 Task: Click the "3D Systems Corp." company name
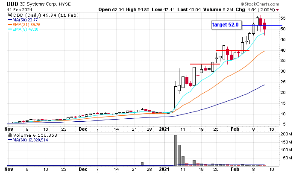tap(39, 4)
